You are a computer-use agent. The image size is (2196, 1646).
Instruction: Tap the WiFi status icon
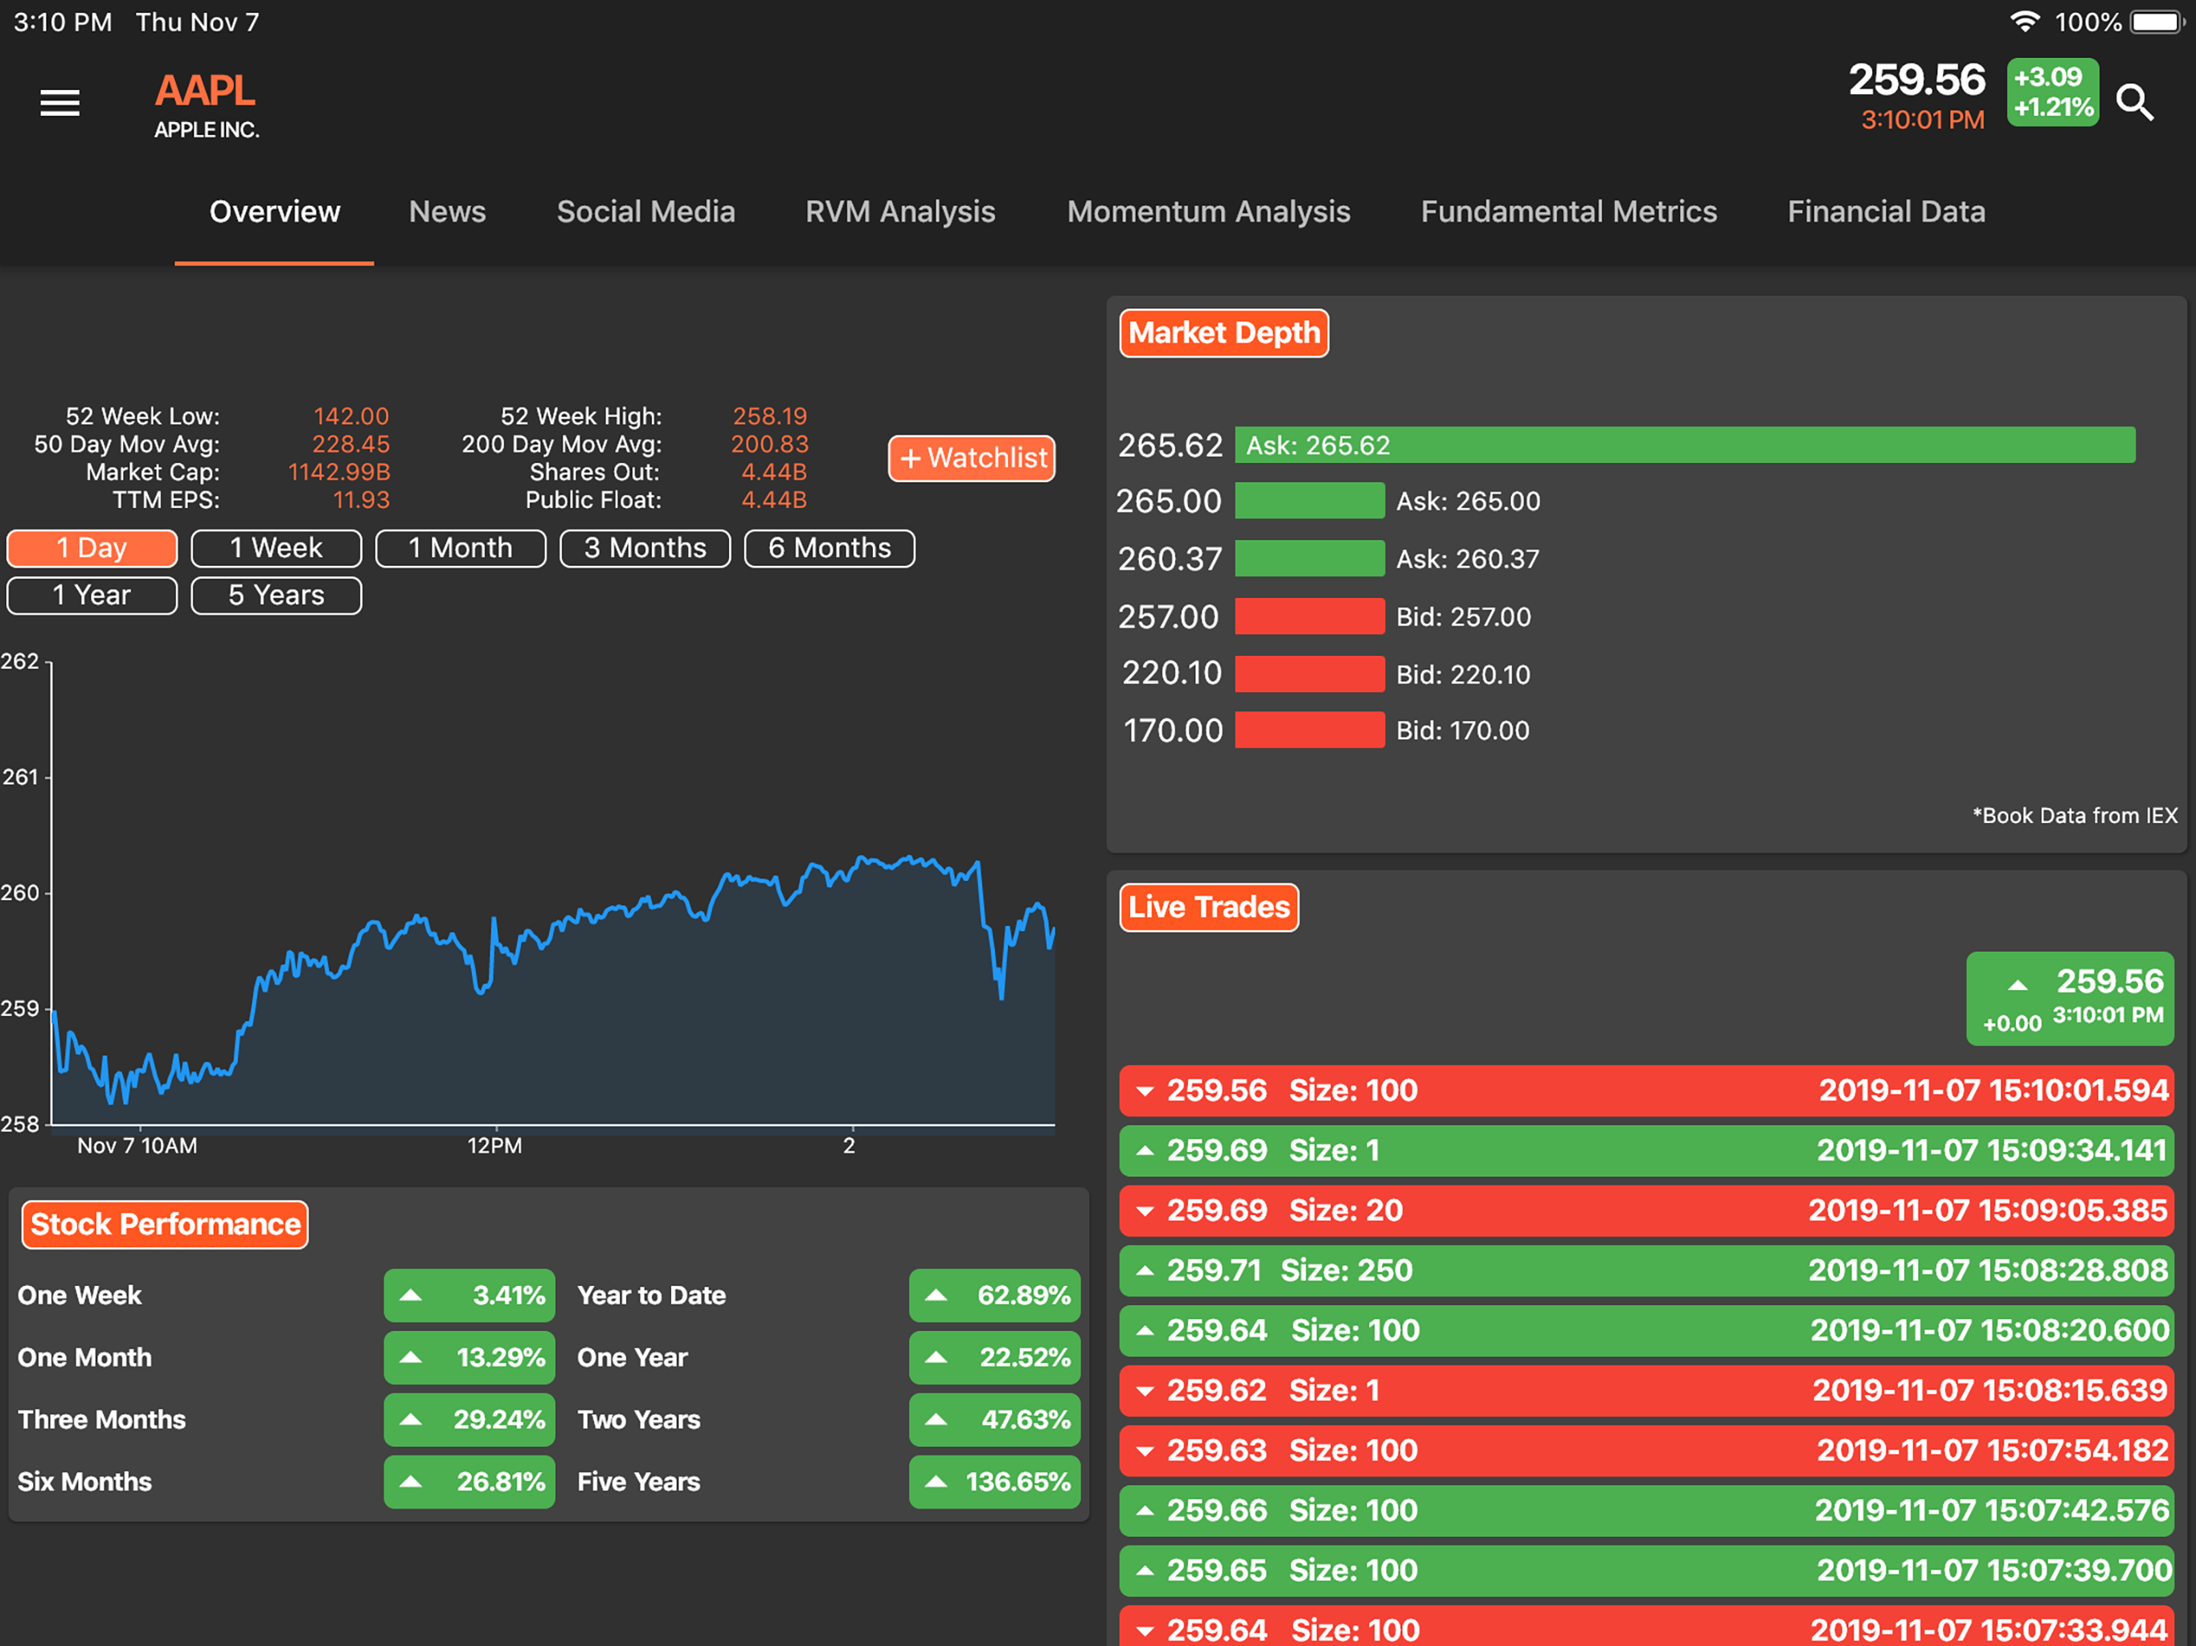point(2024,22)
